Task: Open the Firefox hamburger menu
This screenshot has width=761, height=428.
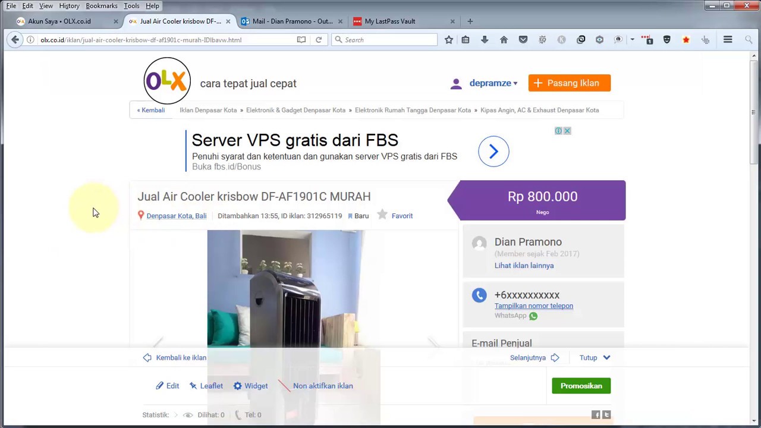Action: point(728,40)
